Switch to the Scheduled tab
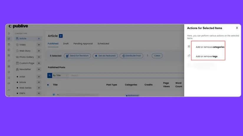This screenshot has width=243, height=136. click(104, 44)
